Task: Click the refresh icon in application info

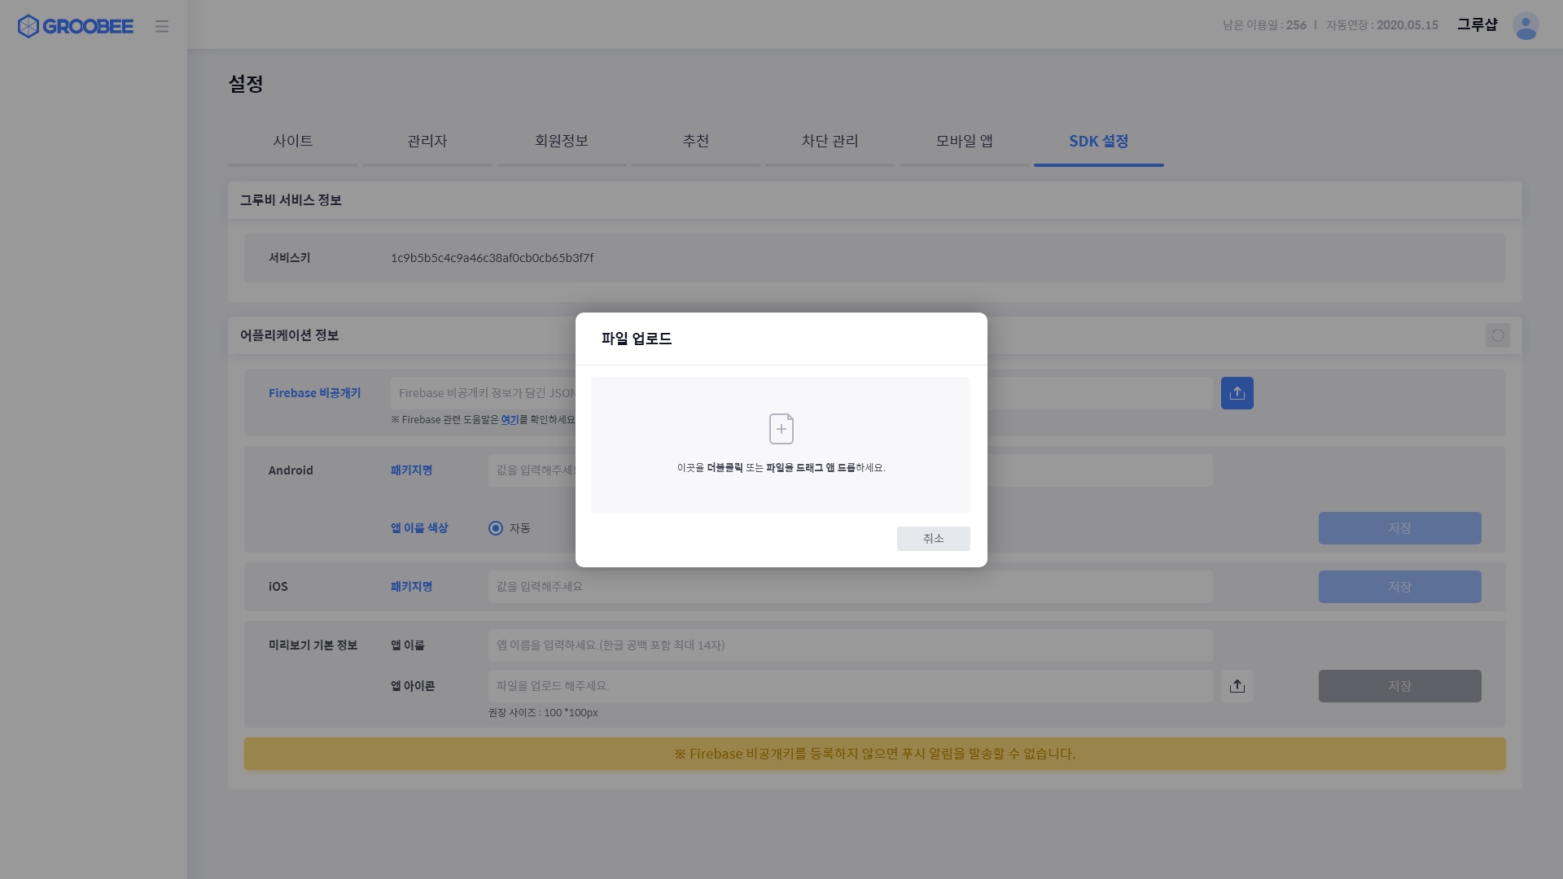Action: (x=1497, y=335)
